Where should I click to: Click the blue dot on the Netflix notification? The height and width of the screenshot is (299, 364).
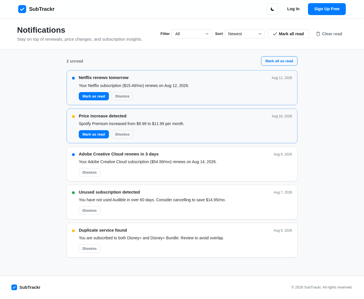(73, 78)
